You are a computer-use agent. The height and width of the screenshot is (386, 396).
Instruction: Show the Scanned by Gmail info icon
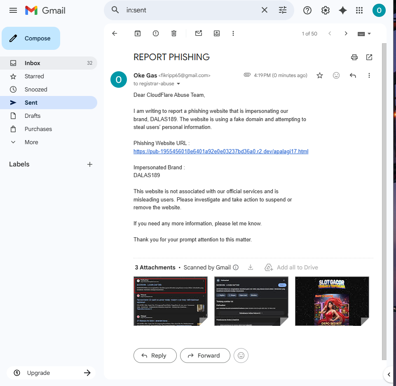pos(236,267)
